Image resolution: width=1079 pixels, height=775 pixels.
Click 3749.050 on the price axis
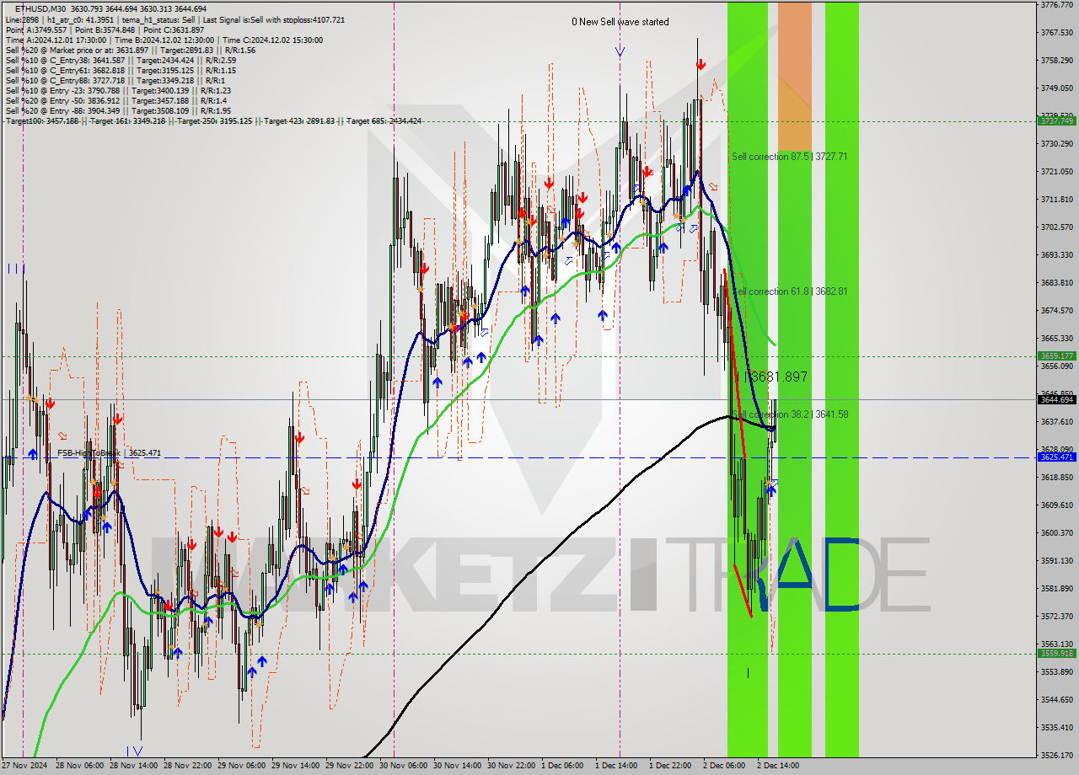(1057, 88)
